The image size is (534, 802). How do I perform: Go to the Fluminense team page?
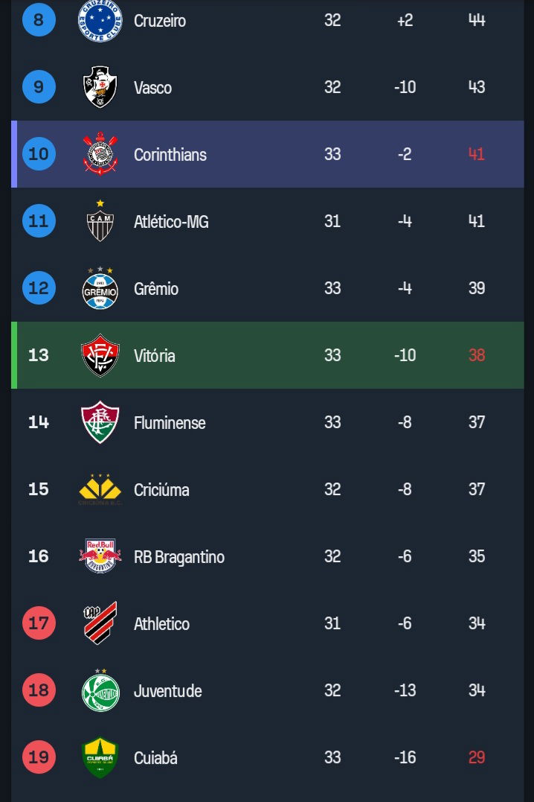170,422
